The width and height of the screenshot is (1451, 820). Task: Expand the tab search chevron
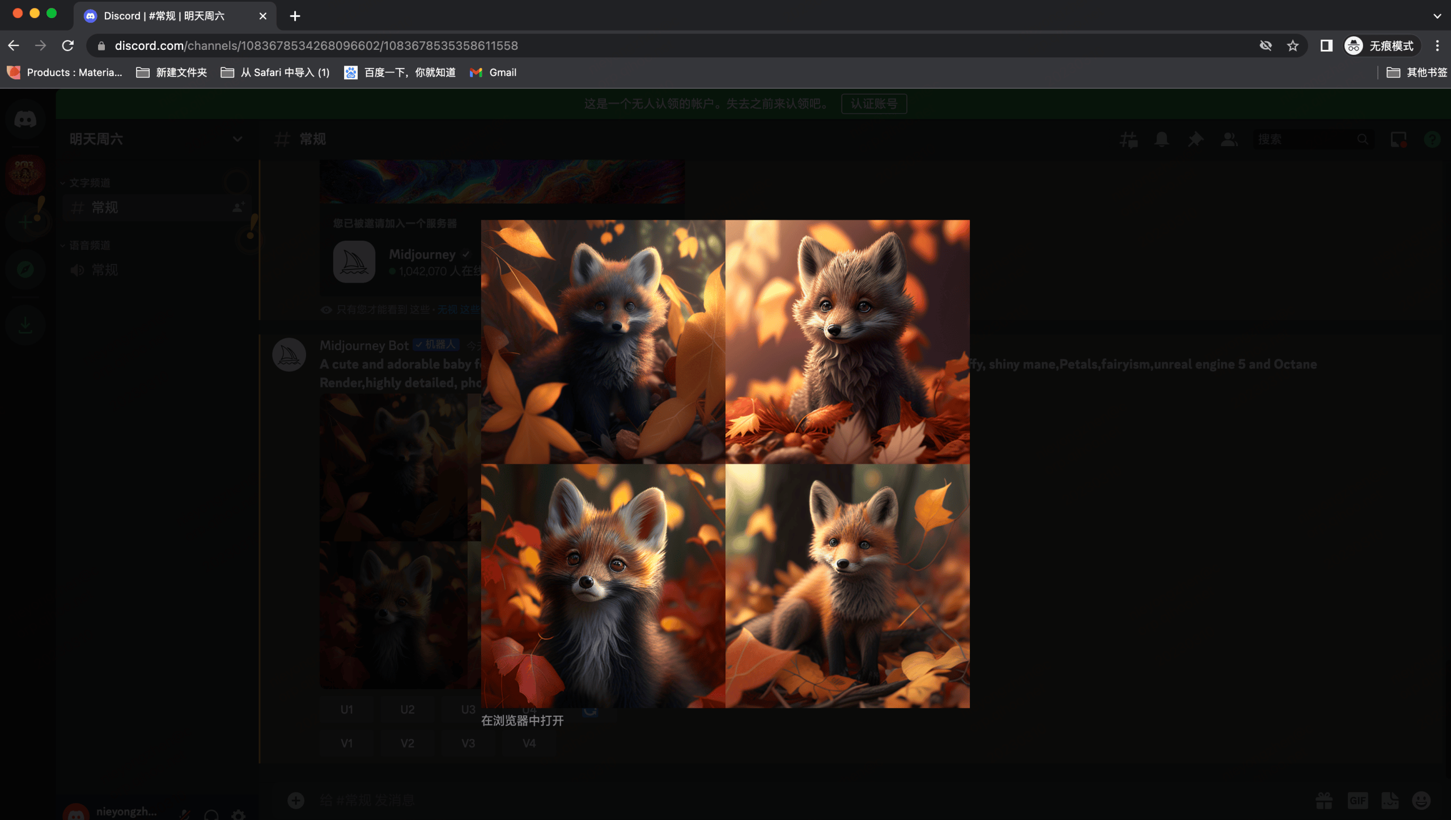(1437, 16)
